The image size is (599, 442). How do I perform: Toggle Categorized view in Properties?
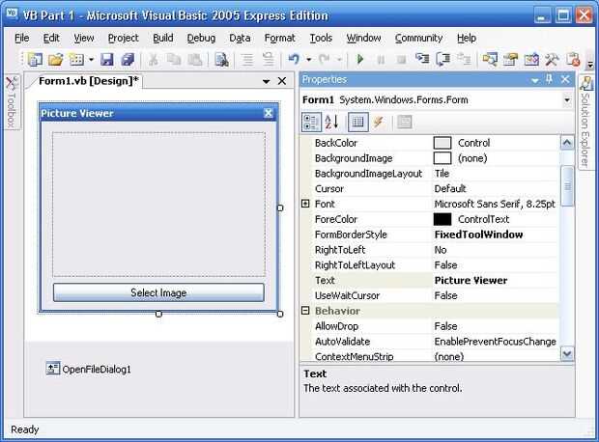click(311, 123)
